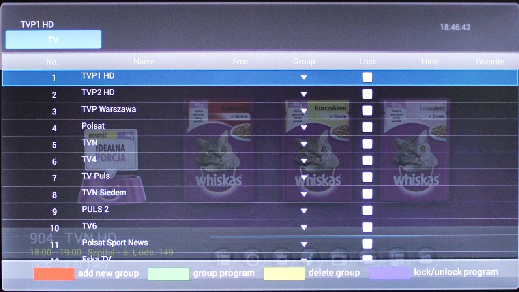519x292 pixels.
Task: Toggle Lock checkbox for TVP Warszawa
Action: 367,111
